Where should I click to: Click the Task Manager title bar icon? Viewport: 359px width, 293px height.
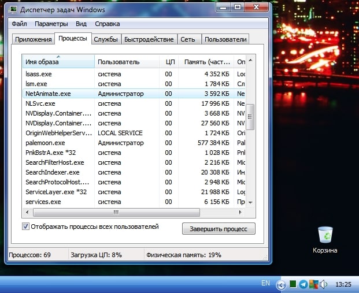pos(13,10)
